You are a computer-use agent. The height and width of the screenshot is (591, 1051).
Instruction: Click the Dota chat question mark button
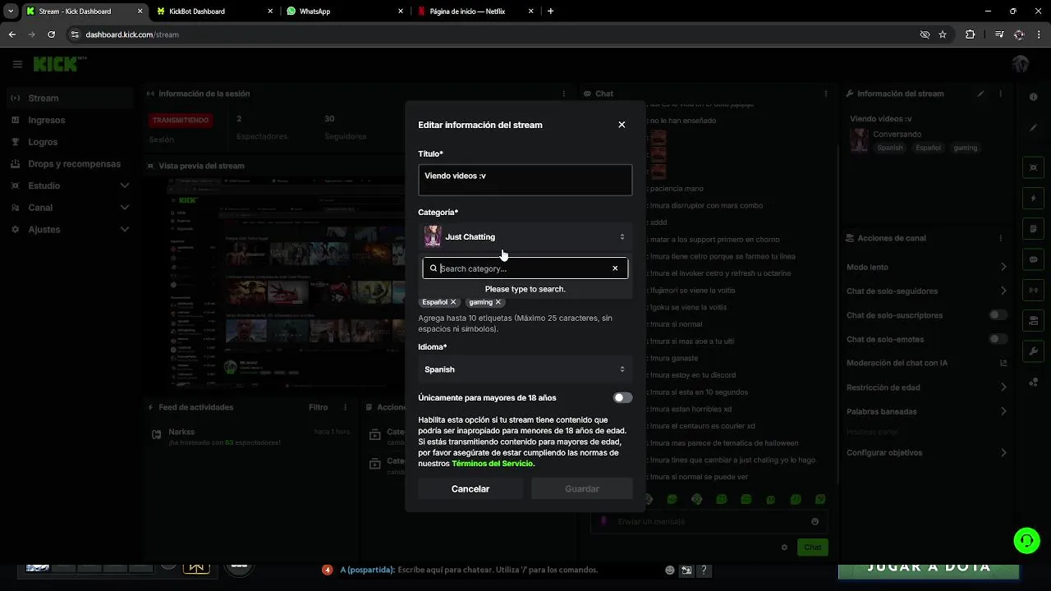coord(704,570)
